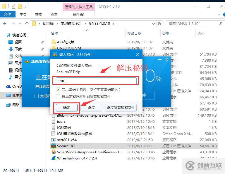Focus the password input field containing SPOTO
225x174 pixels.
click(96, 81)
